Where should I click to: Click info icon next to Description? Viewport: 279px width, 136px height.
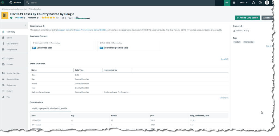(x=44, y=26)
